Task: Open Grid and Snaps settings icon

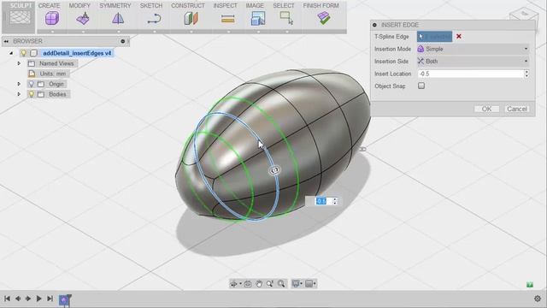Action: [x=309, y=284]
